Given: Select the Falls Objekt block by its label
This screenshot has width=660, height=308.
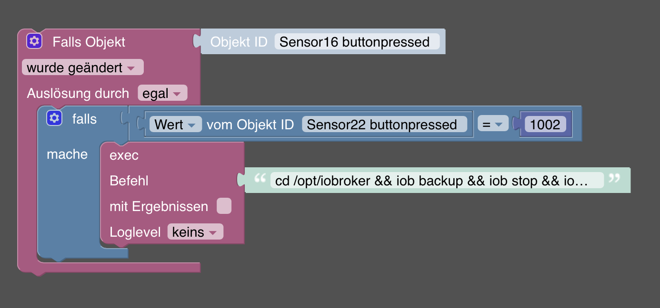Looking at the screenshot, I should tap(89, 42).
